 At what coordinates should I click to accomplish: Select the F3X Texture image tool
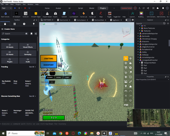click(126, 82)
